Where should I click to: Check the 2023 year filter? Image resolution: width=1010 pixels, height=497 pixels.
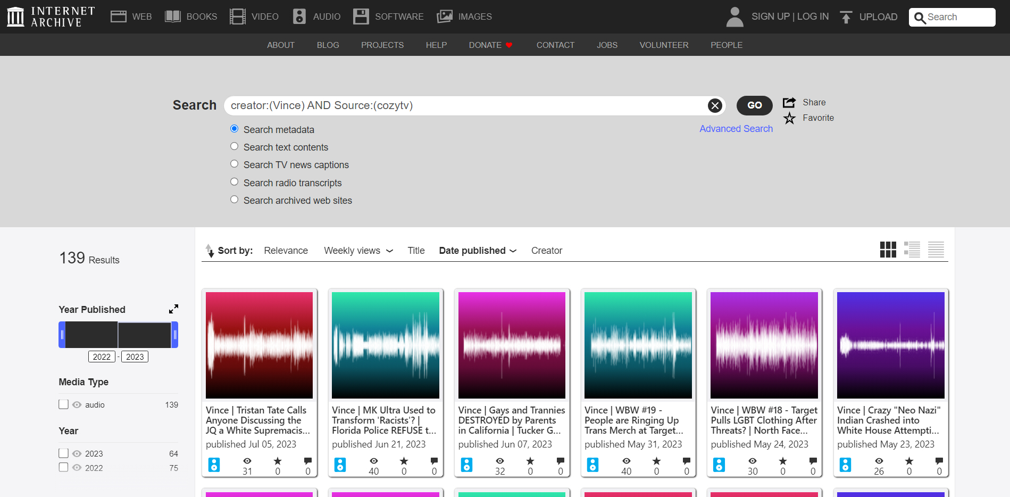(64, 453)
